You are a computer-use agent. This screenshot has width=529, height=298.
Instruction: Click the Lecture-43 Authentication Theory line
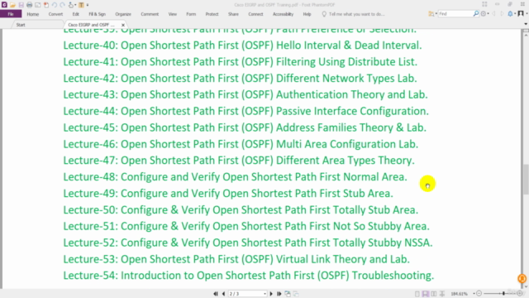(x=245, y=94)
